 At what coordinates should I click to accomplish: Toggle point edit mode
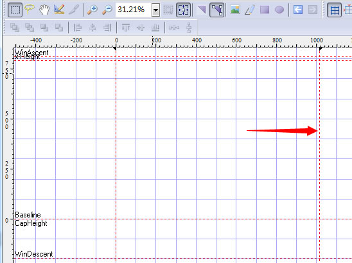216,10
